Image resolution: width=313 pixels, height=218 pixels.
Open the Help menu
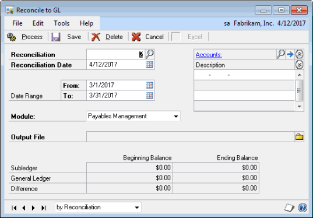(x=86, y=23)
